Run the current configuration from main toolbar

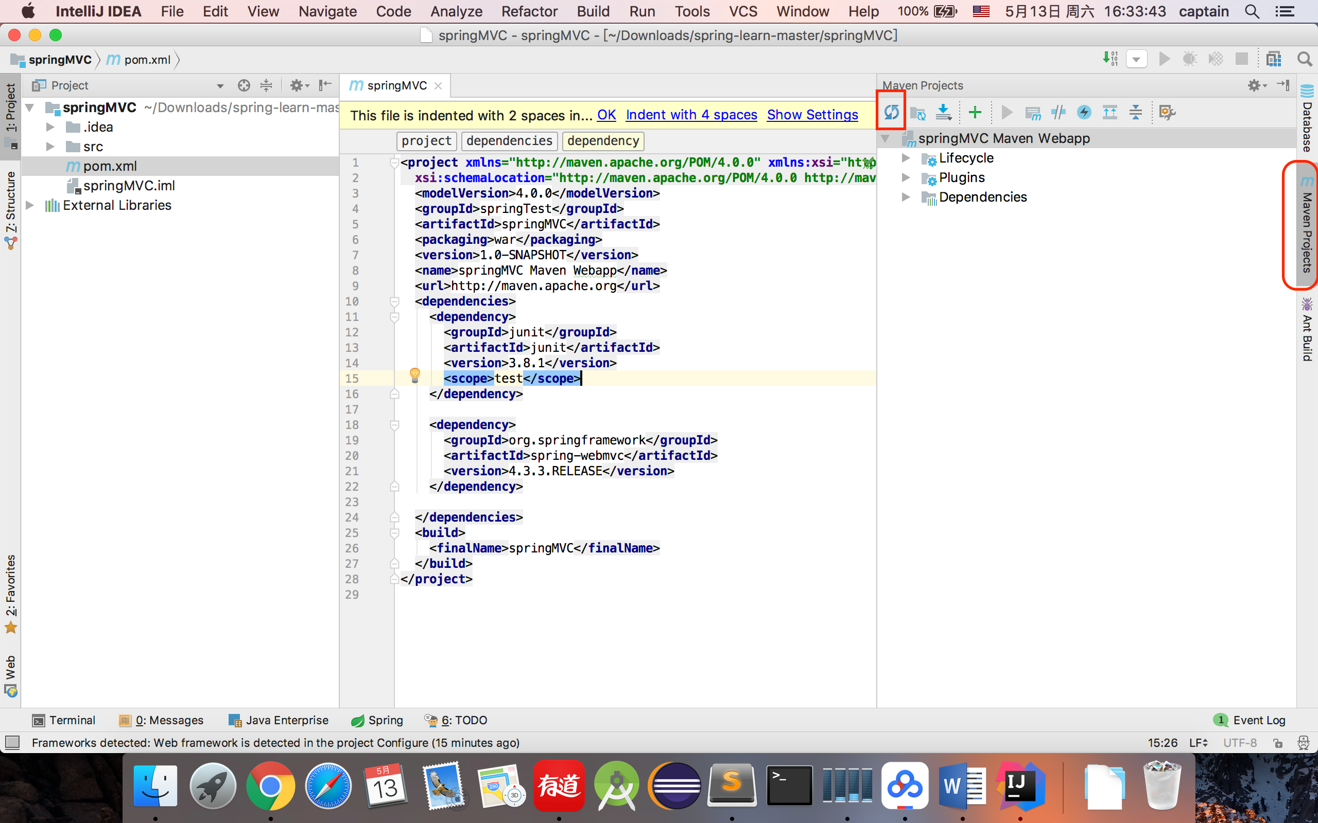(x=1164, y=59)
